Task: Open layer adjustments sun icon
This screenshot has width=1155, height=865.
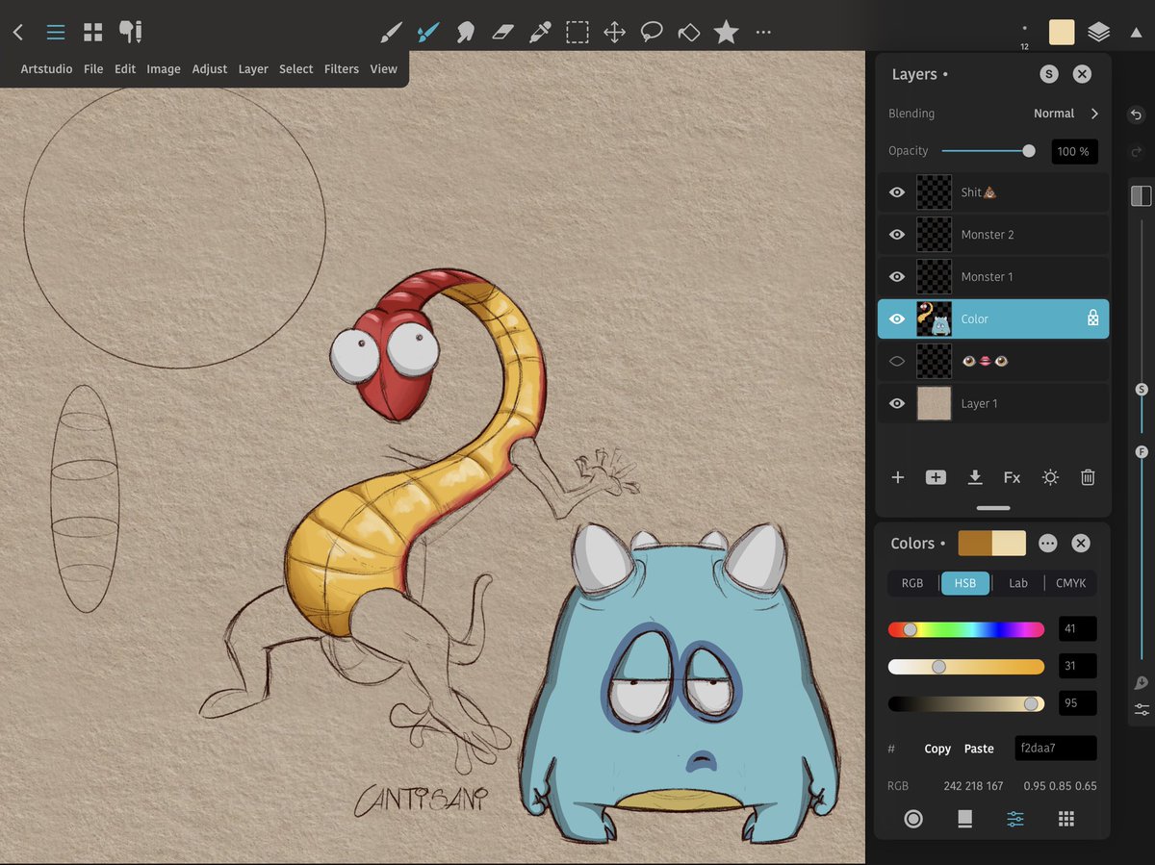Action: click(1050, 477)
